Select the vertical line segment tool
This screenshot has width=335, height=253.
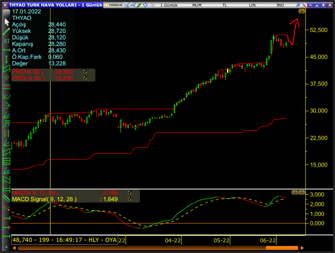coord(6,59)
